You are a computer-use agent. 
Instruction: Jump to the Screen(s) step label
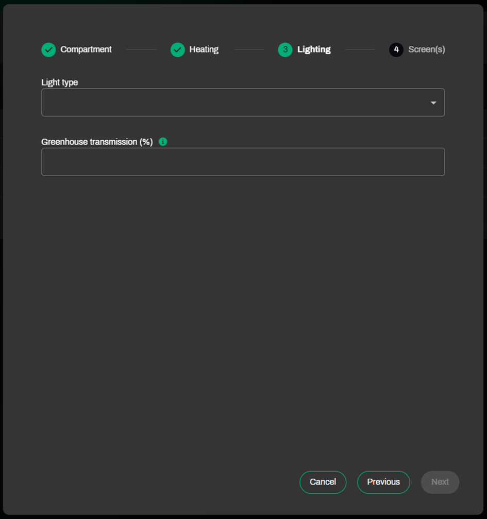[x=427, y=49]
